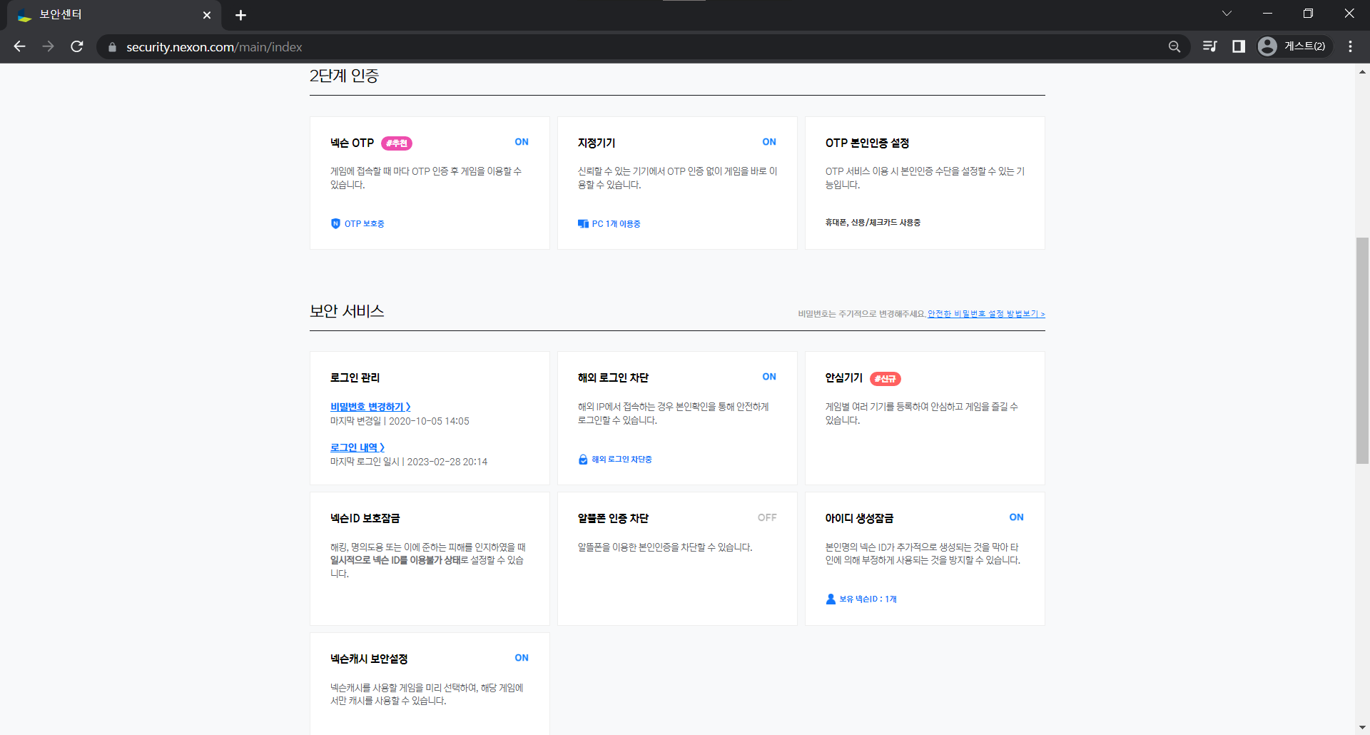
Task: Open 안전한 비밀번호 설정 방법보기 link
Action: point(986,314)
